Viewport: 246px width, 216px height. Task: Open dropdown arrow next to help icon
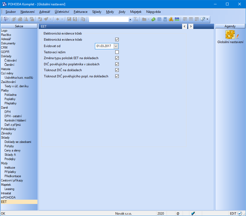pos(207,19)
